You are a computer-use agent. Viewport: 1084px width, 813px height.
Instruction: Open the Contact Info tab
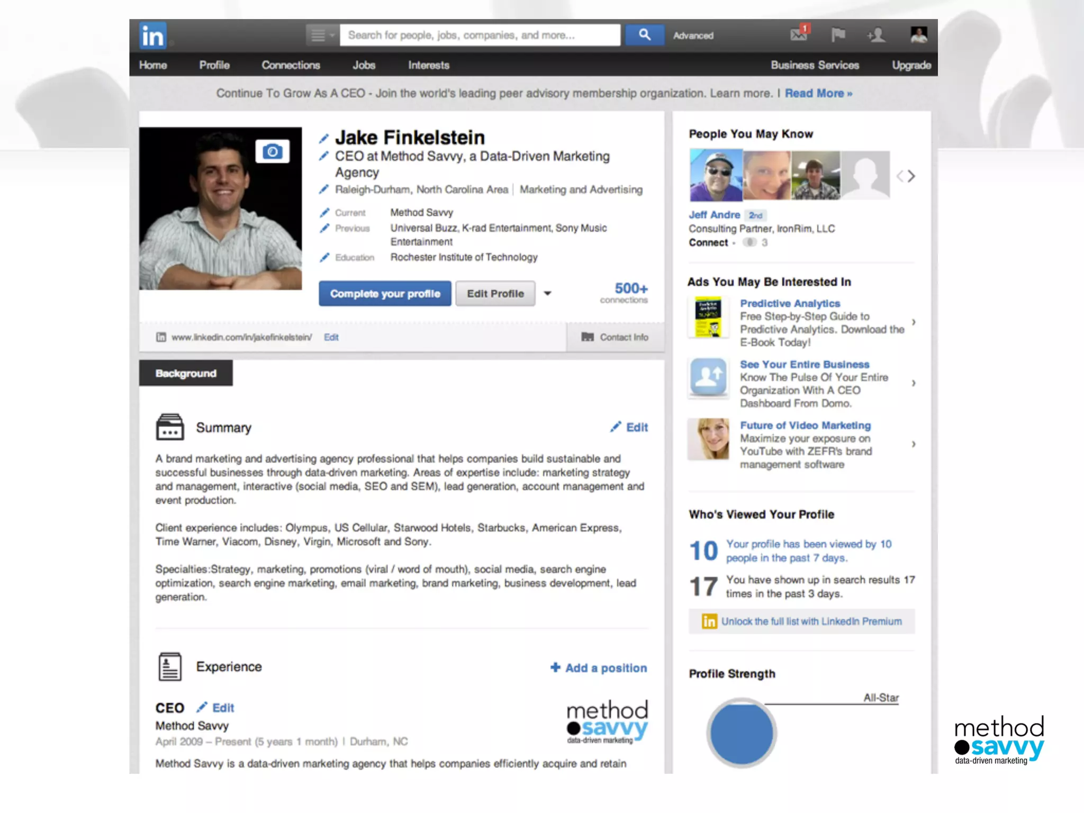click(x=615, y=337)
